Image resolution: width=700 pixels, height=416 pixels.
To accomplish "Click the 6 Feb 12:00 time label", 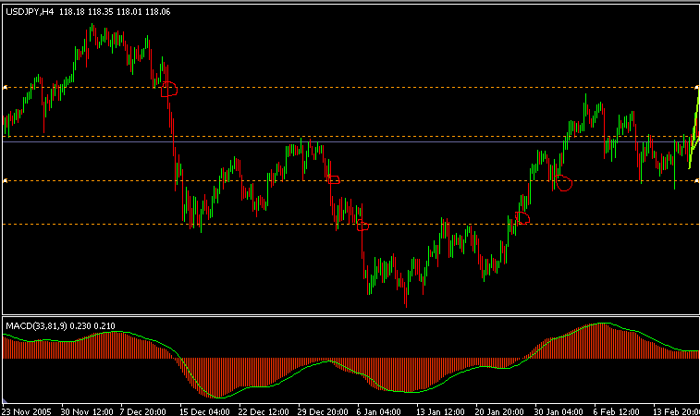I will 617,411.
